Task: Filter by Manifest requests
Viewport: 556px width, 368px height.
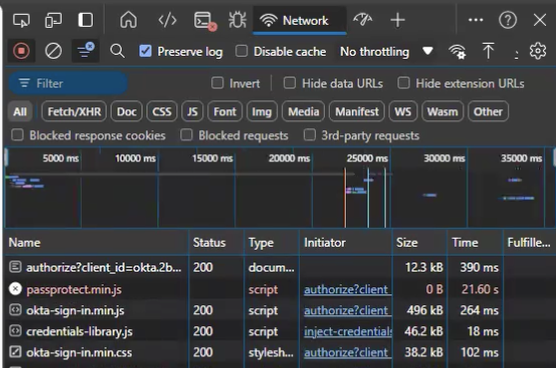Action: tap(357, 111)
